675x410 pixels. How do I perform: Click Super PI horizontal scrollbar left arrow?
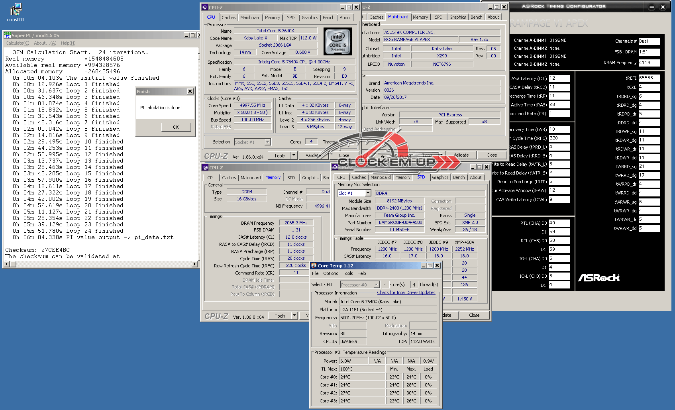[7, 264]
